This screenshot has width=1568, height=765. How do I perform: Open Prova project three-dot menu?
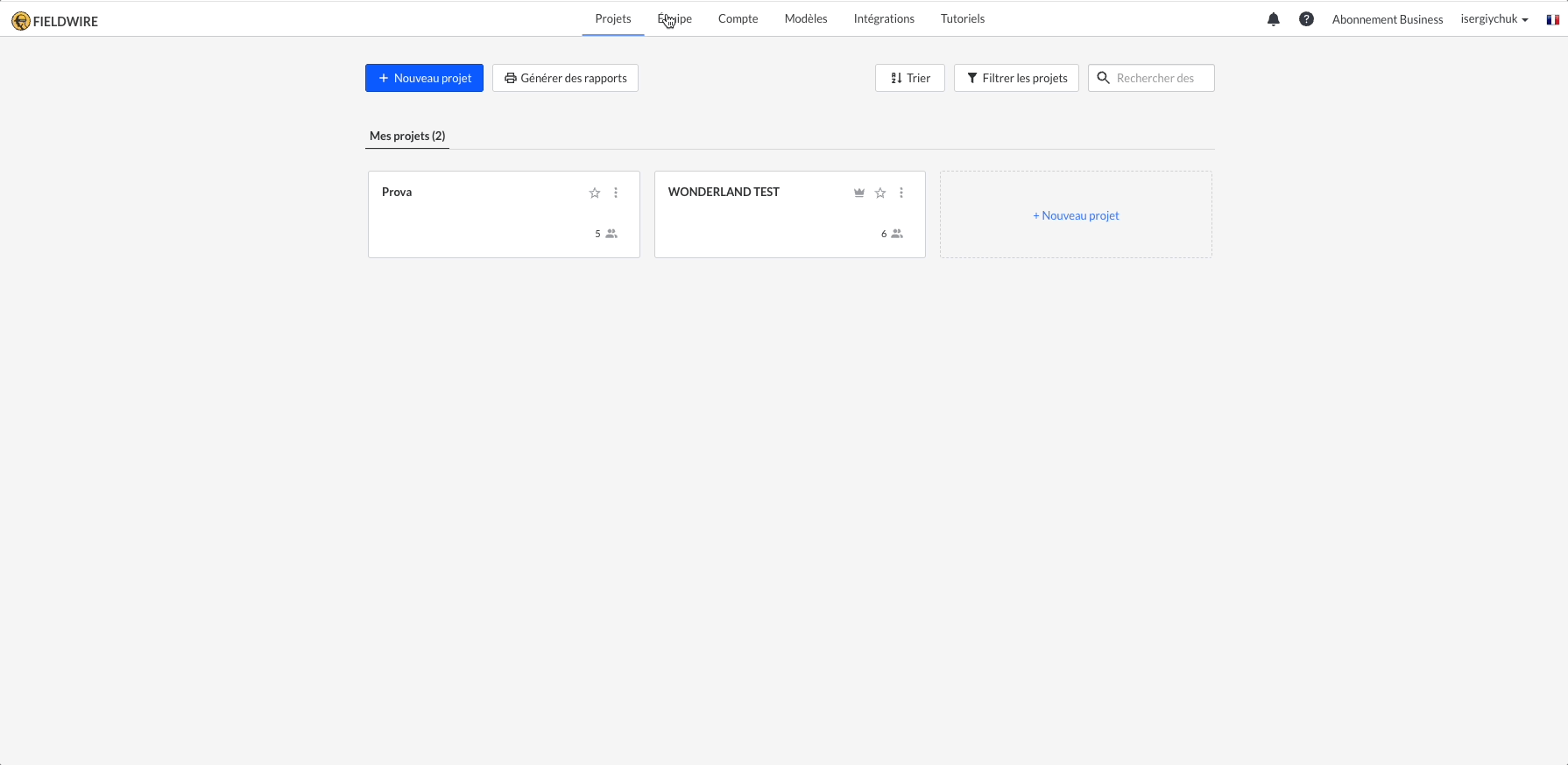pos(616,193)
